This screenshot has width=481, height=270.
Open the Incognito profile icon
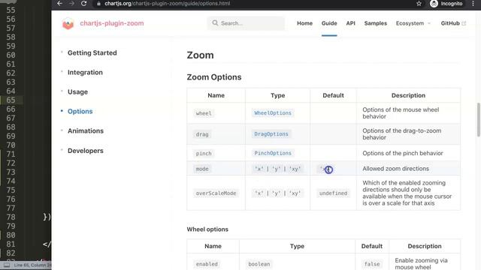[x=434, y=4]
